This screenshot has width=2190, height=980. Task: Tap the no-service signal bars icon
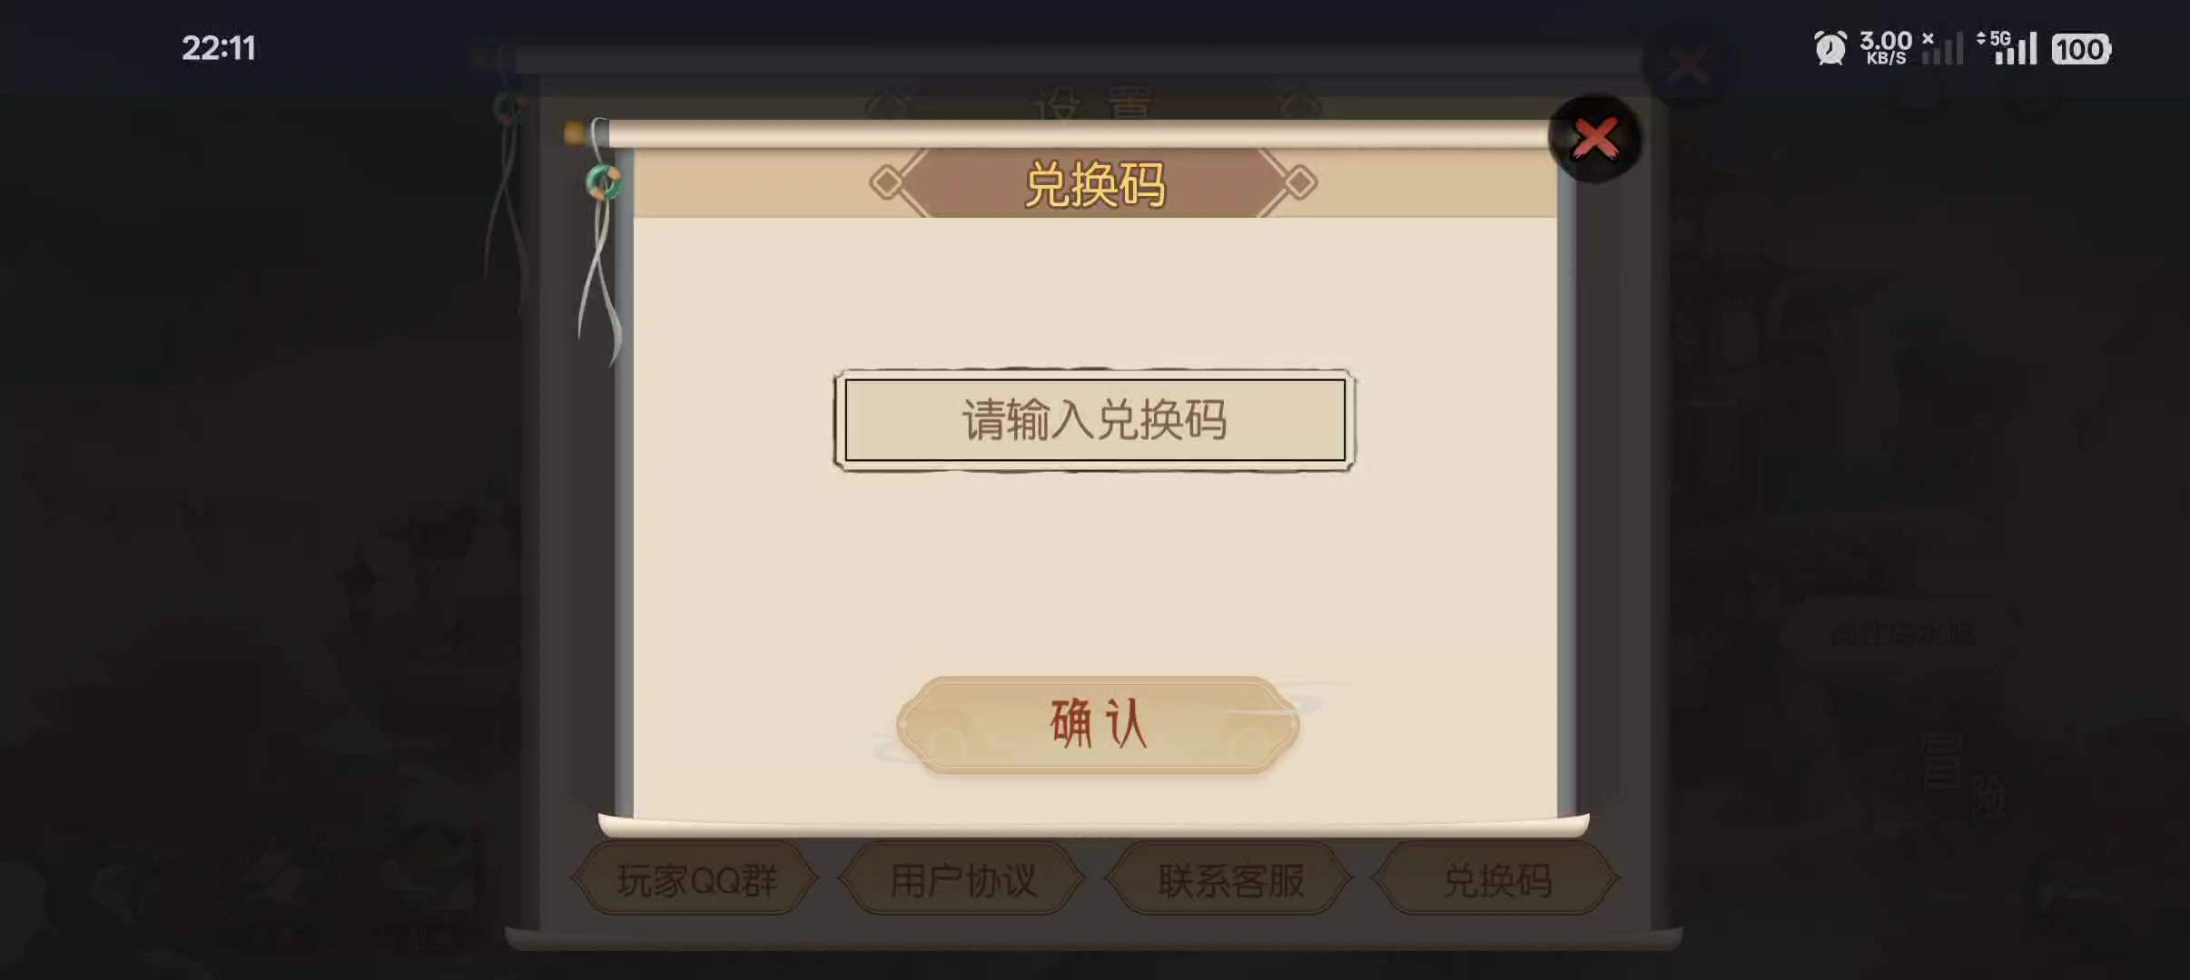[1942, 48]
